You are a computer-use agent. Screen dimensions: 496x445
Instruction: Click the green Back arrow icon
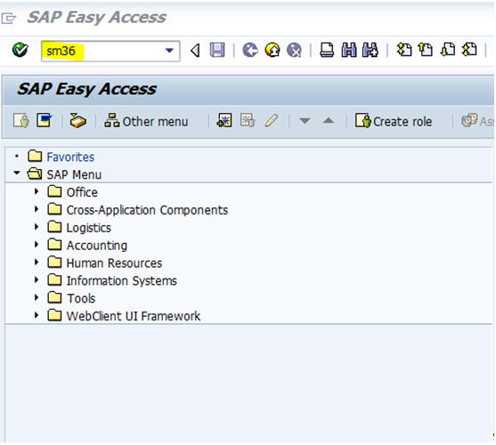(250, 50)
